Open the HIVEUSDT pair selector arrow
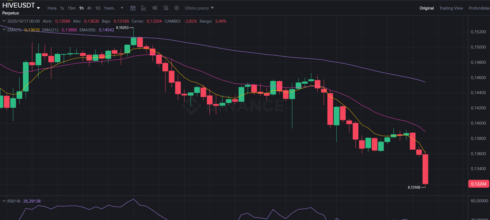490x220 pixels. pos(38,8)
